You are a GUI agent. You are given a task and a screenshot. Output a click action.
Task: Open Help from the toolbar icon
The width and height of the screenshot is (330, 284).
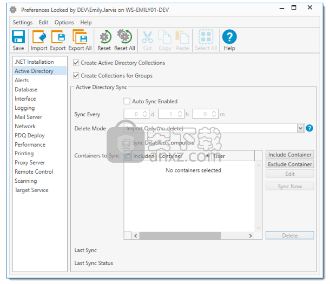(229, 37)
